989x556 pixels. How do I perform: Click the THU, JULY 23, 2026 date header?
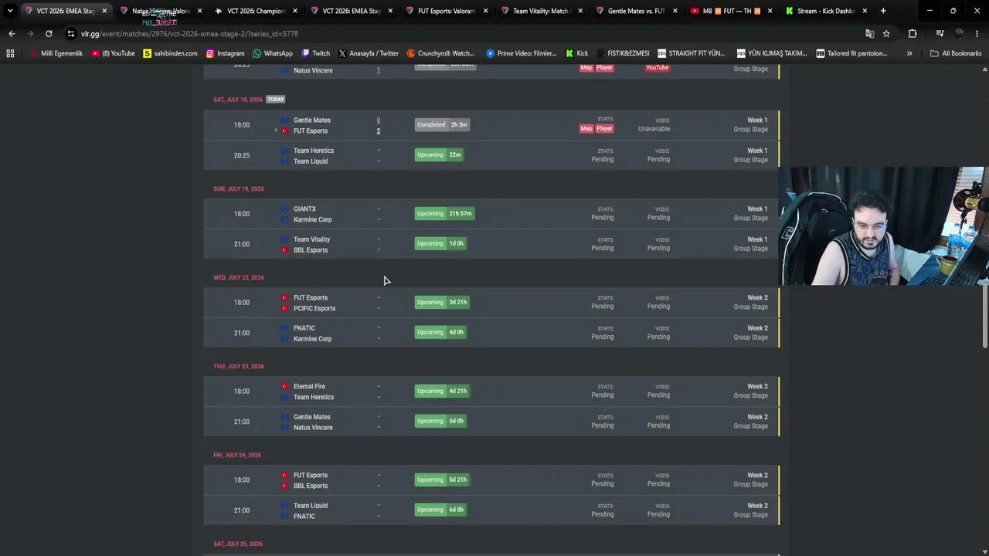pyautogui.click(x=239, y=366)
